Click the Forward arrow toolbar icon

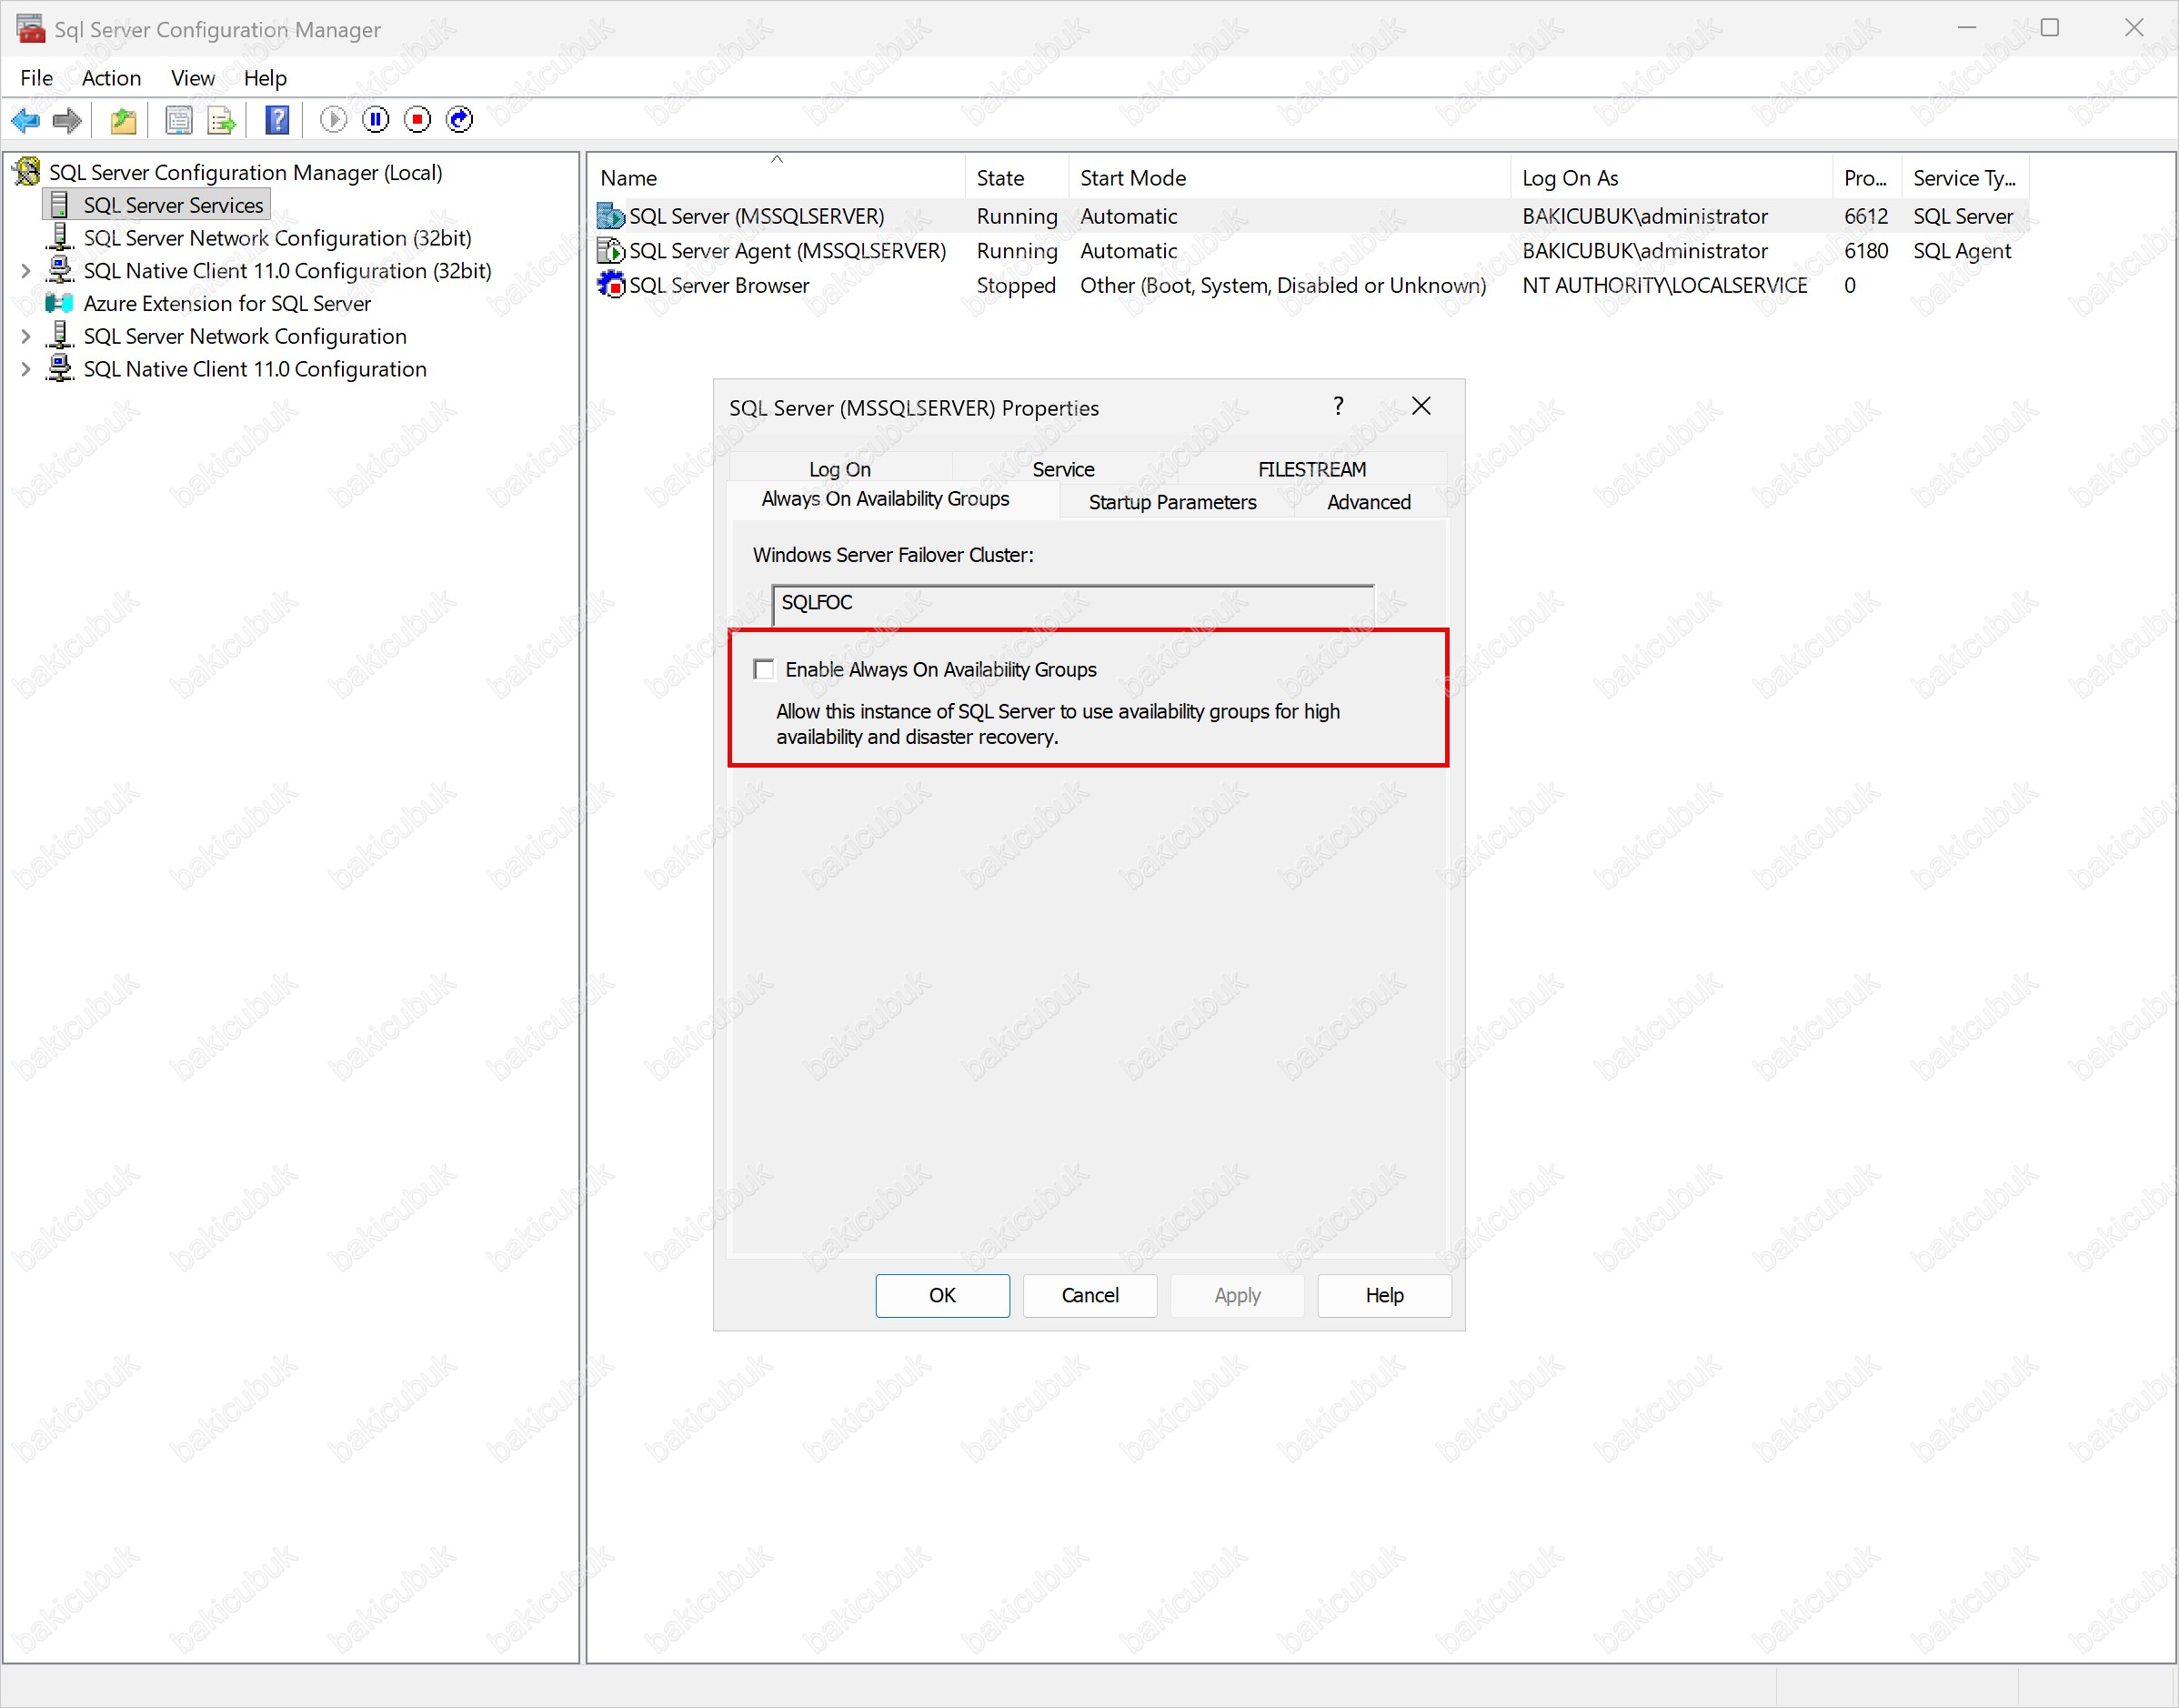point(67,120)
